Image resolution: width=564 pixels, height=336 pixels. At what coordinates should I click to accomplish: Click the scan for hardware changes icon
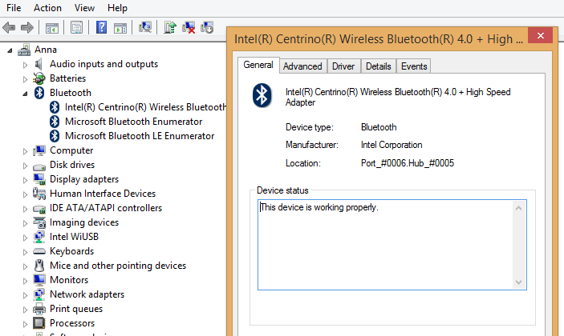tap(145, 27)
